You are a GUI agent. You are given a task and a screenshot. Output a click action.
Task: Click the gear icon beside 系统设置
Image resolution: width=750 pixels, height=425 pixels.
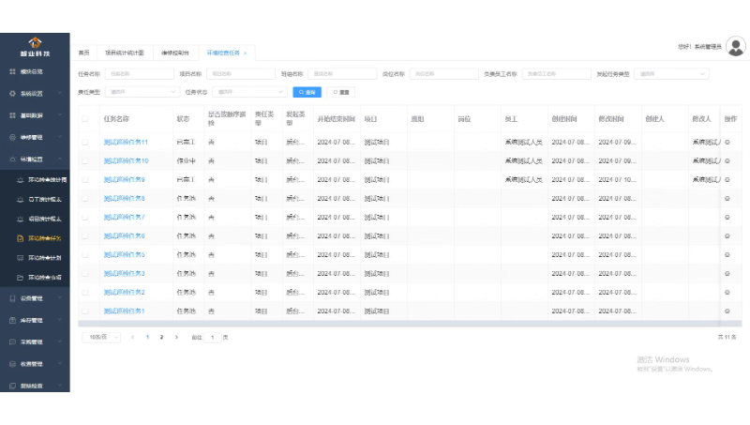click(x=13, y=93)
